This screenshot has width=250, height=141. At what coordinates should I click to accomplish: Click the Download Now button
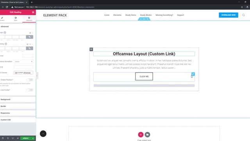228,15
